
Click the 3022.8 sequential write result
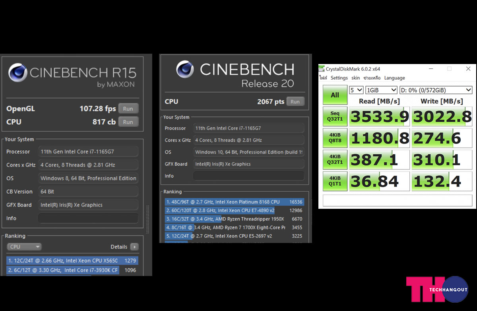pyautogui.click(x=442, y=117)
